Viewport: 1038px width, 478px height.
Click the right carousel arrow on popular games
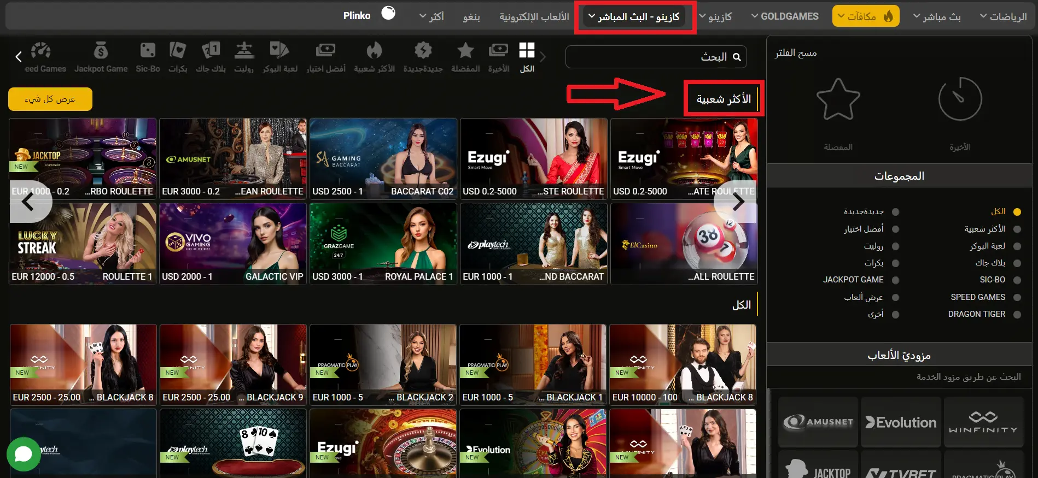tap(738, 202)
